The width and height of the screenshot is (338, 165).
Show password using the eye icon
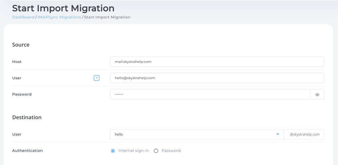tap(317, 94)
